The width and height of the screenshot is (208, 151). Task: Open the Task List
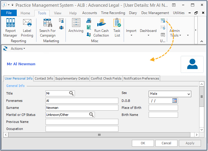click(x=117, y=28)
